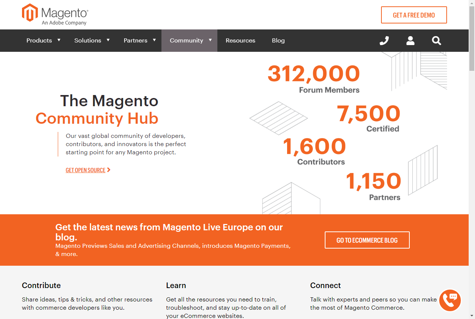Viewport: 475px width, 319px height.
Task: Open the floating chat and call widget
Action: point(450,300)
